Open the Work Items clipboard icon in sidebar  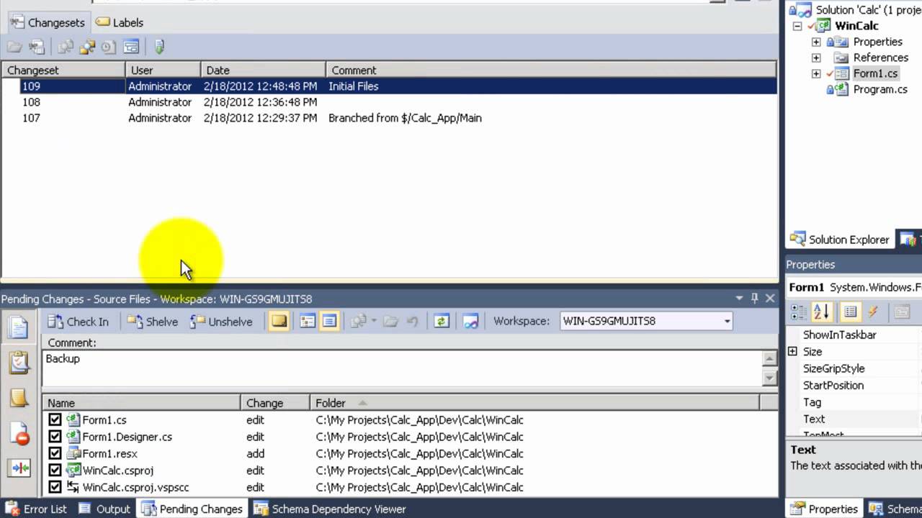click(19, 362)
